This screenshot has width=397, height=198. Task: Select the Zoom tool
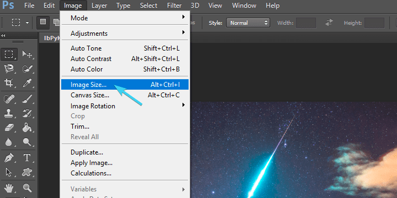(27, 188)
